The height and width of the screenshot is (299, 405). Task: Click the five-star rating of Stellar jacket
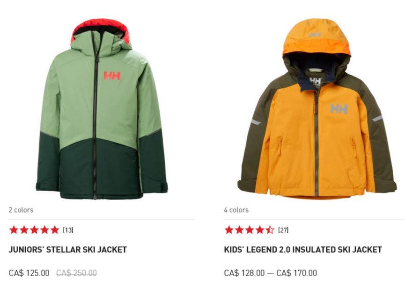[x=34, y=230]
